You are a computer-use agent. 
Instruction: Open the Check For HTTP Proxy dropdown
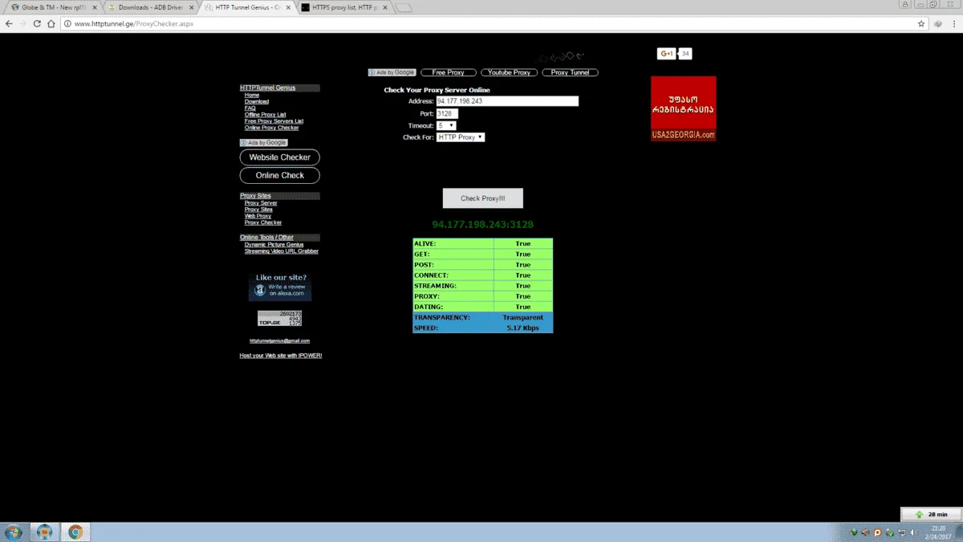[x=461, y=137]
